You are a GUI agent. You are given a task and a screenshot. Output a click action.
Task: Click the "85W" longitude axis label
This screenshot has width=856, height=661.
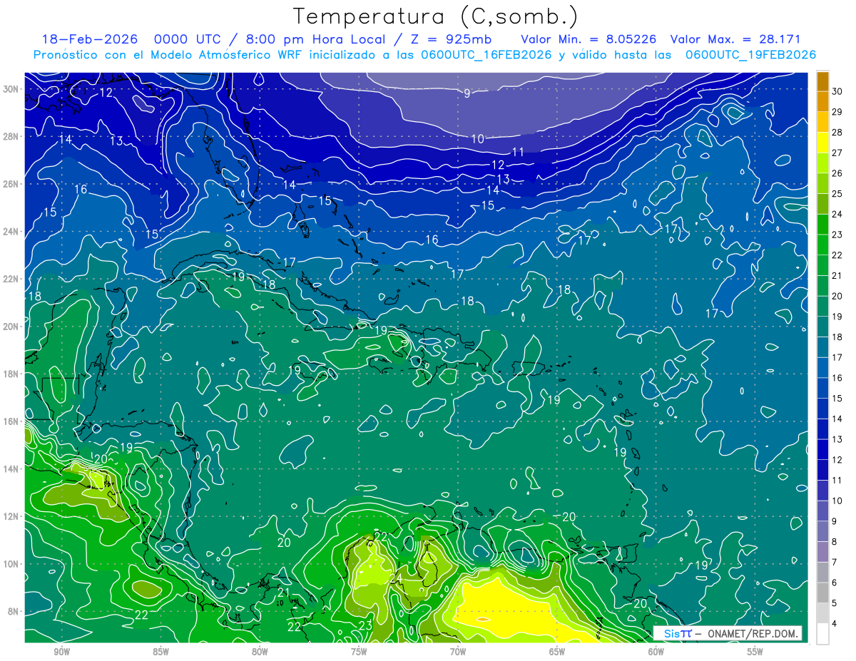pyautogui.click(x=160, y=652)
